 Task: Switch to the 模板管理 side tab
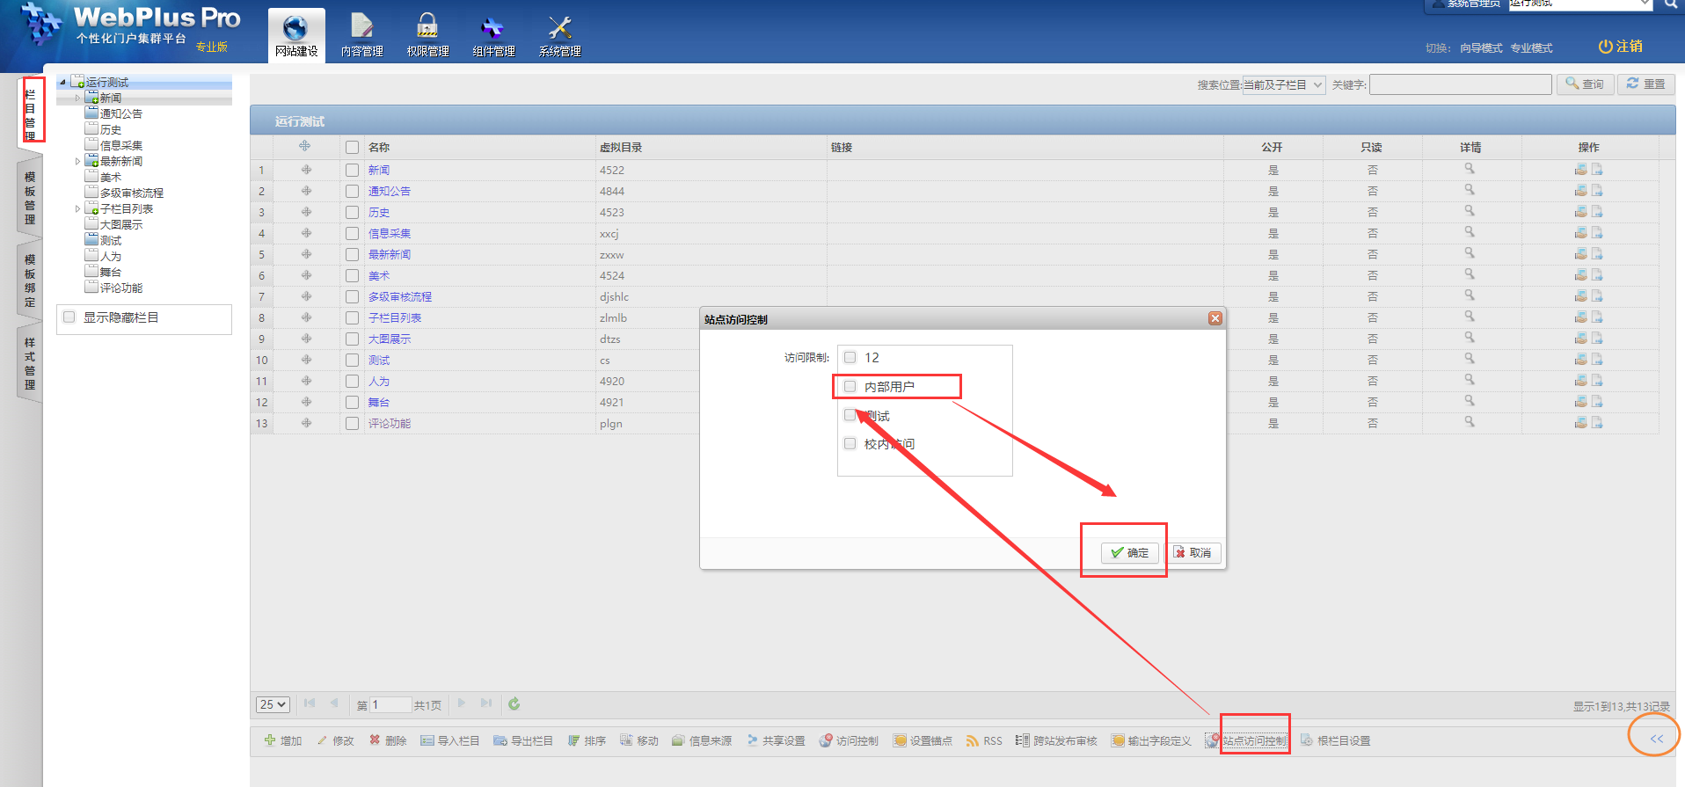[x=30, y=198]
